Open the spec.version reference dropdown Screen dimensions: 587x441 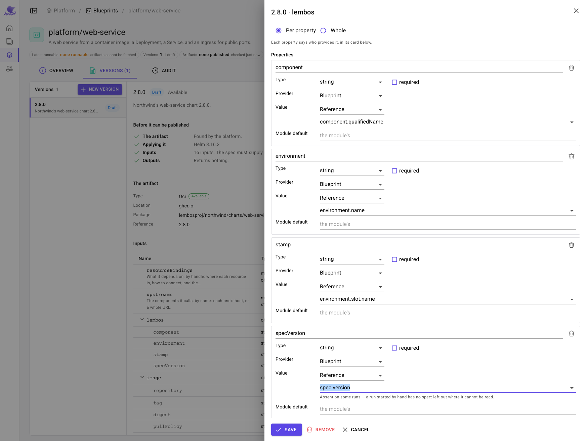[x=448, y=388]
